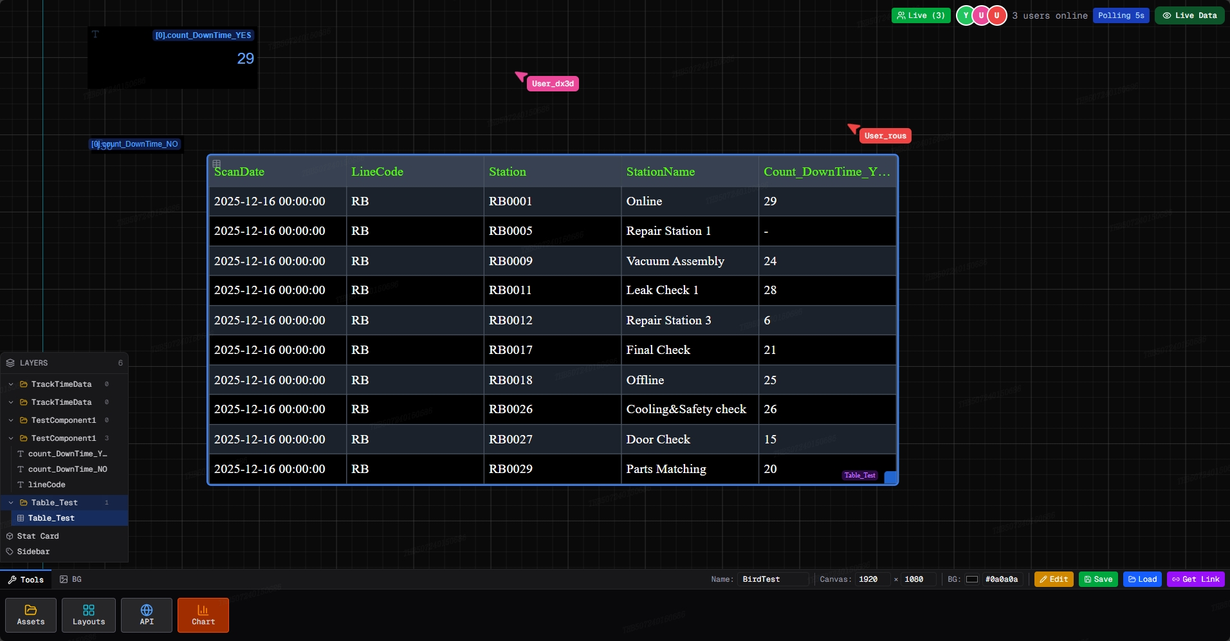1230x641 pixels.
Task: Click the Stat Card tag icon
Action: (x=10, y=536)
